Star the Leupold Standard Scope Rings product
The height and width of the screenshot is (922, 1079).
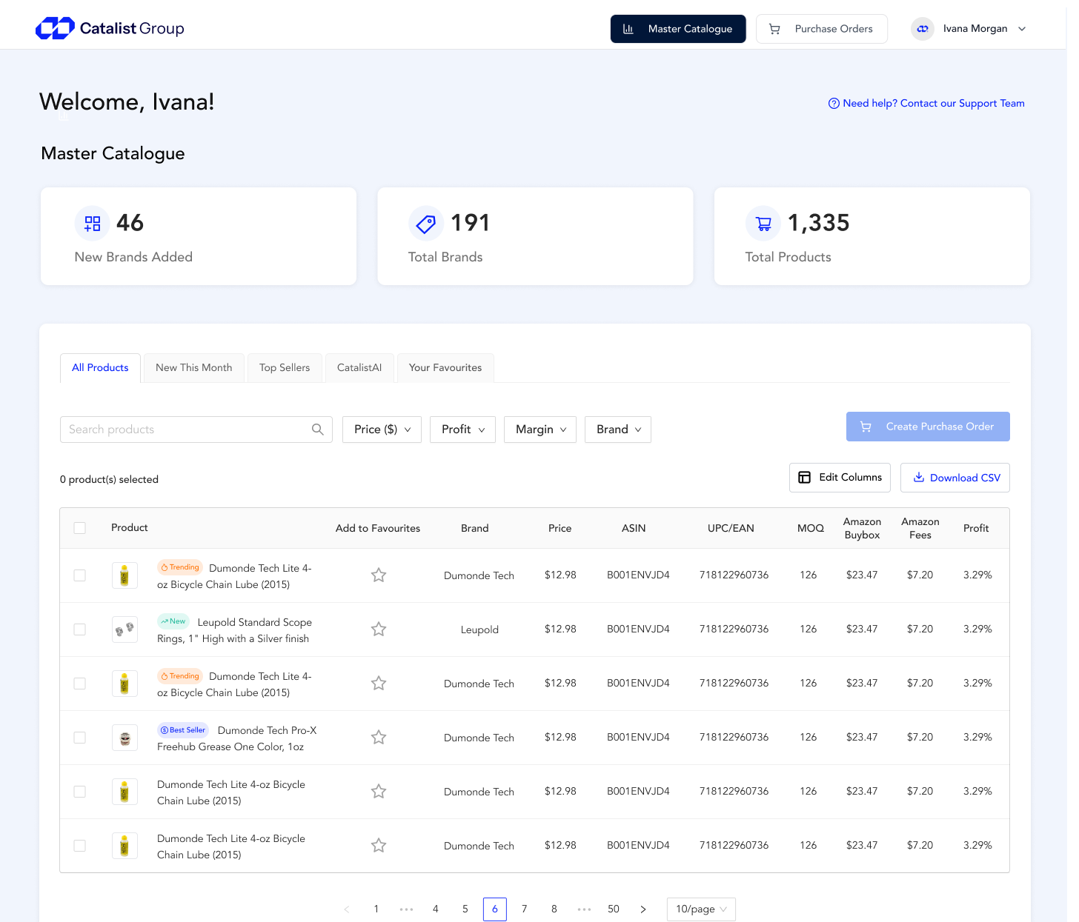pos(379,629)
